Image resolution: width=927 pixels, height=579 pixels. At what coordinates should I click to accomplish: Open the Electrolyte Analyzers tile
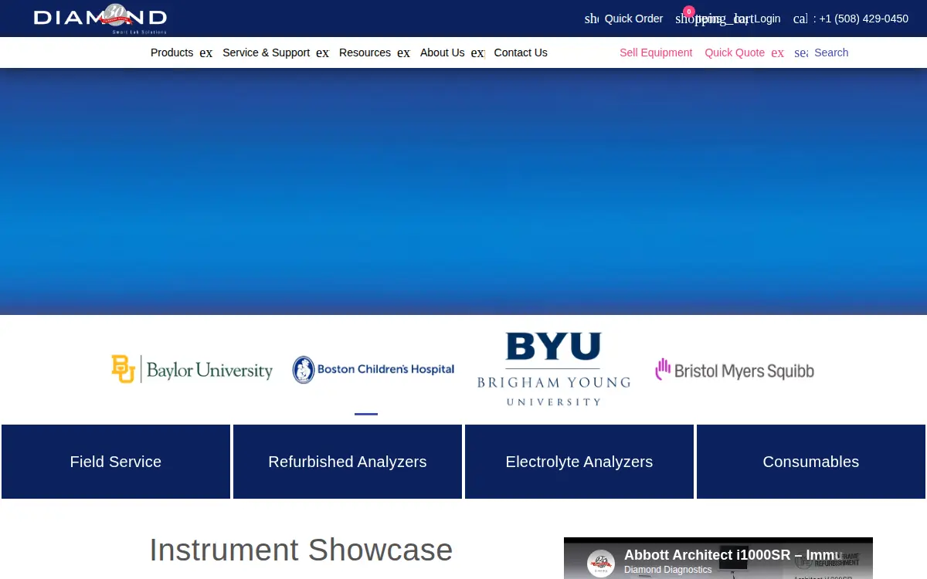click(x=579, y=462)
